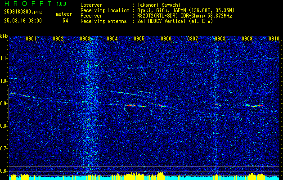Image resolution: width=283 pixels, height=180 pixels.
Task: Click the Receiving Location label
Action: pos(105,10)
